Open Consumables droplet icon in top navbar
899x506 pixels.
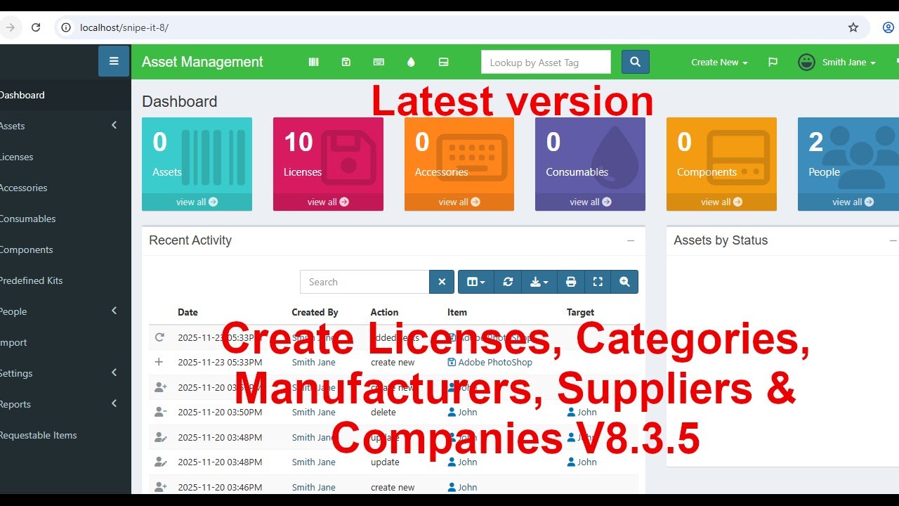point(411,62)
